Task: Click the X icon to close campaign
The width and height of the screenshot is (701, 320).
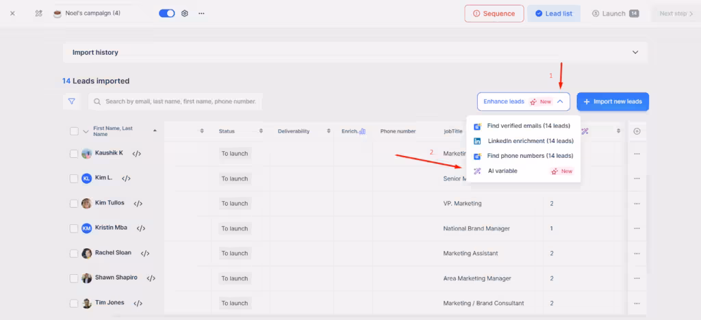Action: click(x=12, y=13)
